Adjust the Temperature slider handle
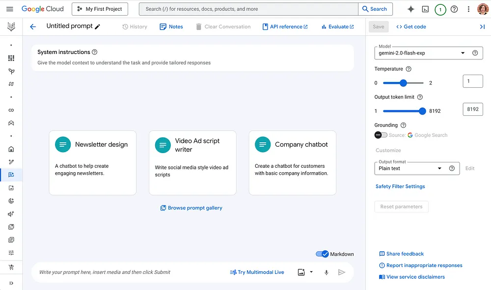 [403, 83]
